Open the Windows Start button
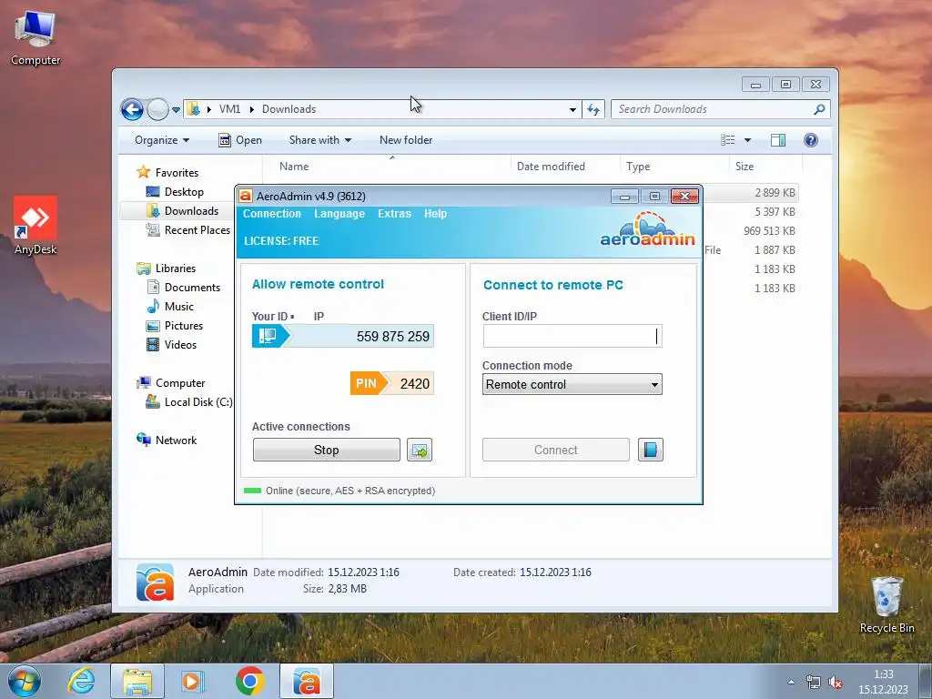The image size is (932, 699). [25, 681]
